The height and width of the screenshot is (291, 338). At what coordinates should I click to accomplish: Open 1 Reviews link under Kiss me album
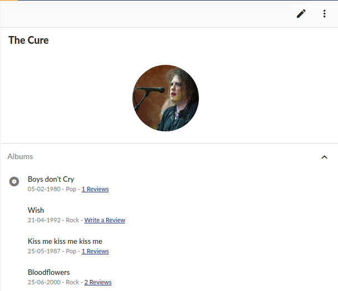coord(95,251)
